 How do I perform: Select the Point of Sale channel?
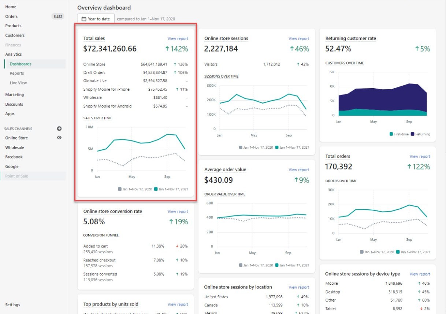[x=17, y=176]
